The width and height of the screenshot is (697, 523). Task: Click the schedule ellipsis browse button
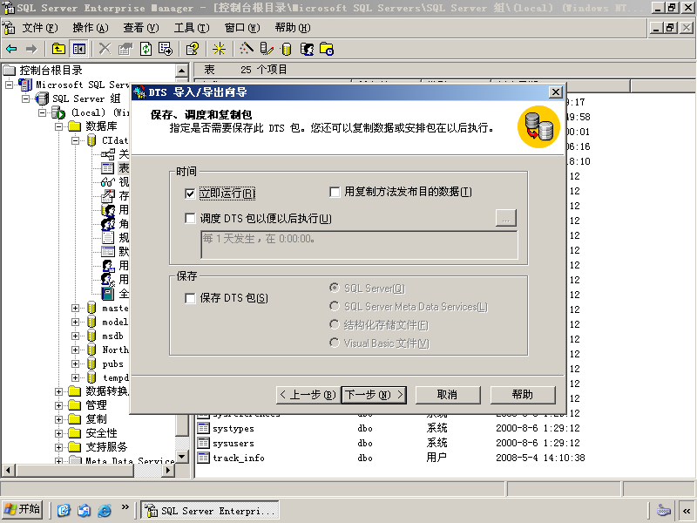506,218
